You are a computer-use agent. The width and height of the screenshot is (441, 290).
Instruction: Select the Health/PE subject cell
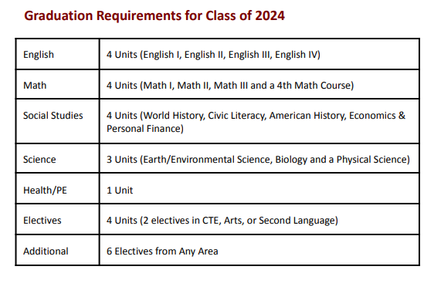click(58, 189)
